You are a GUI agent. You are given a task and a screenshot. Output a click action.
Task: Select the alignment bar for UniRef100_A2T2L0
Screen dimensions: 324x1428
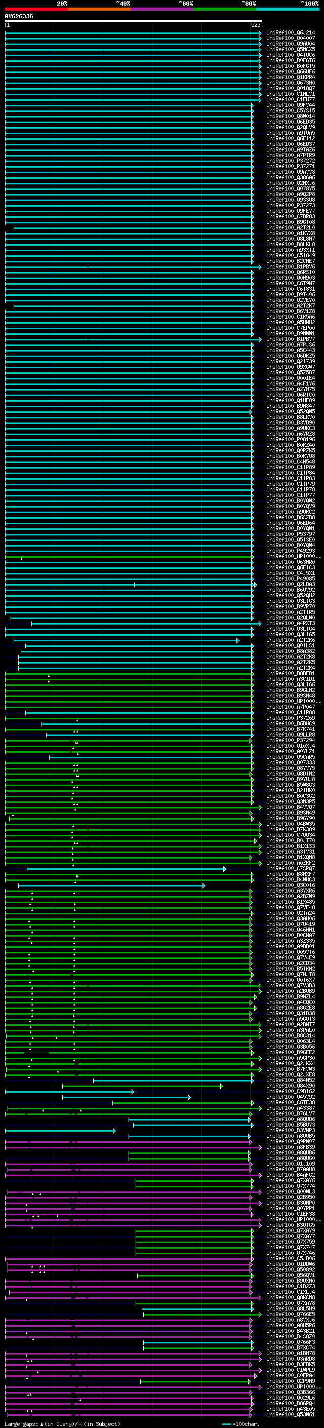pyautogui.click(x=134, y=228)
